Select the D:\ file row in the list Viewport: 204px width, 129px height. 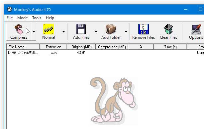[x=105, y=53]
